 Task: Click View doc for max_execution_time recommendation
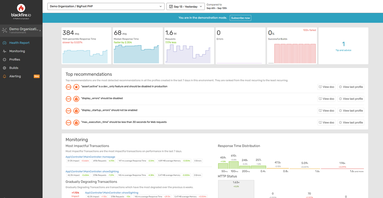pos(326,123)
